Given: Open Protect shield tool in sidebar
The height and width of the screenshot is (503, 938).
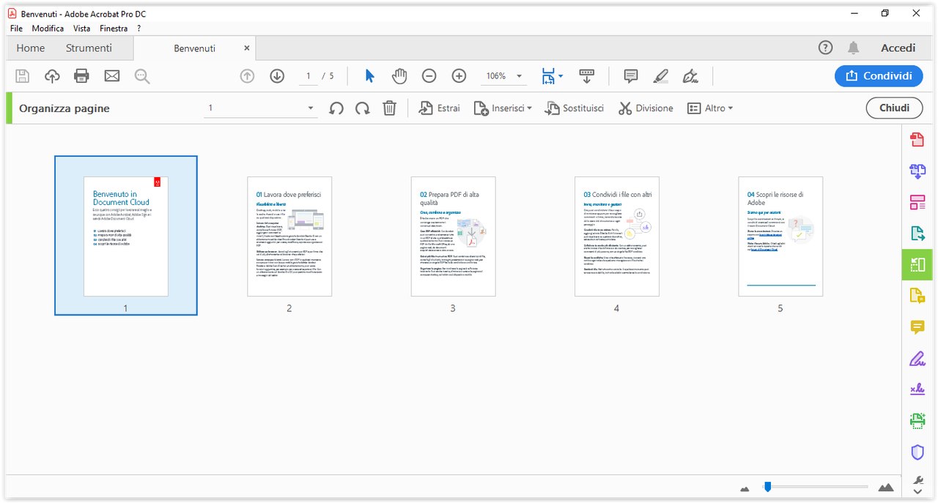Looking at the screenshot, I should (917, 452).
